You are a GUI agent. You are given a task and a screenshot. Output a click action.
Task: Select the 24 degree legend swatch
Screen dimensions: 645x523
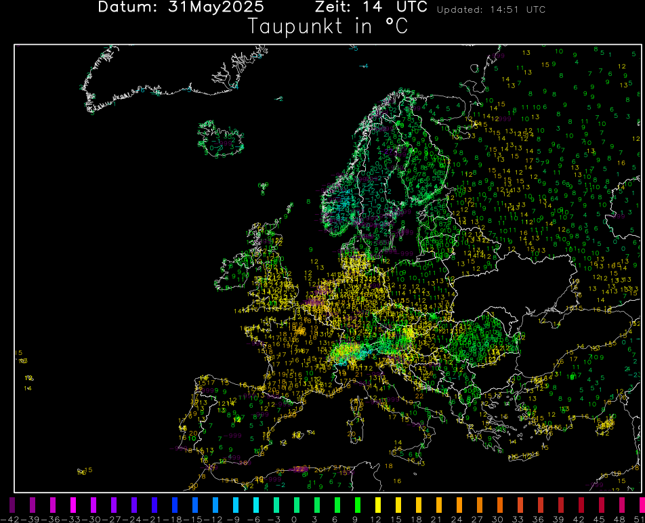pyautogui.click(x=459, y=505)
